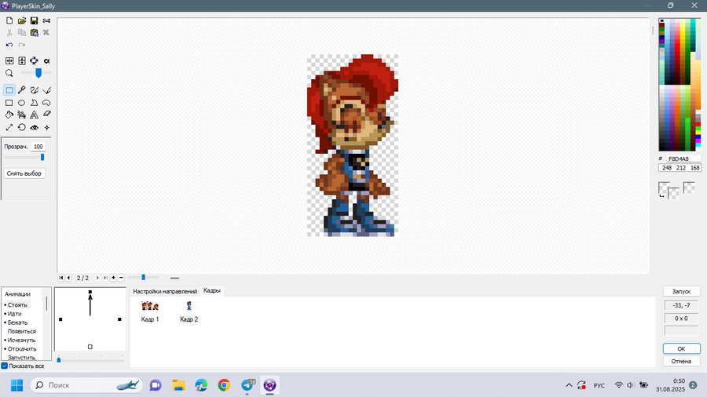Click the Alpha channel icon
The width and height of the screenshot is (707, 397).
(x=46, y=60)
